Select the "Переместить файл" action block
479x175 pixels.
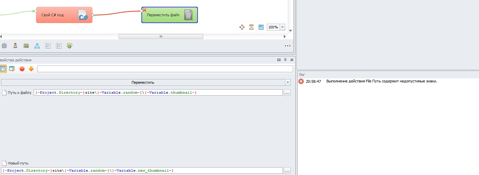[x=170, y=15]
